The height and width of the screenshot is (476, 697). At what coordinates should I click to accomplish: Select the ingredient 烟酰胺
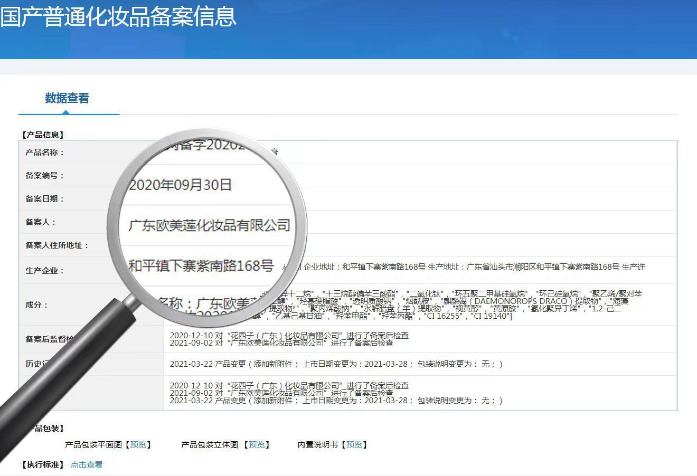point(418,301)
